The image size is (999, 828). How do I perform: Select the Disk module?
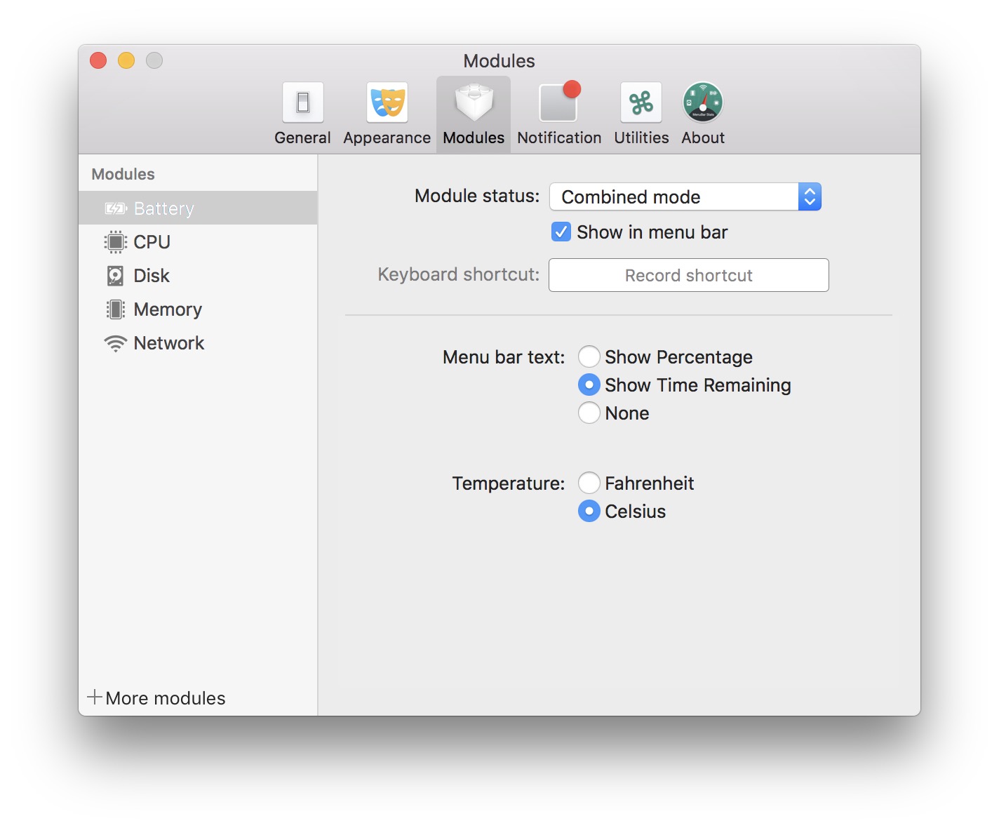151,275
